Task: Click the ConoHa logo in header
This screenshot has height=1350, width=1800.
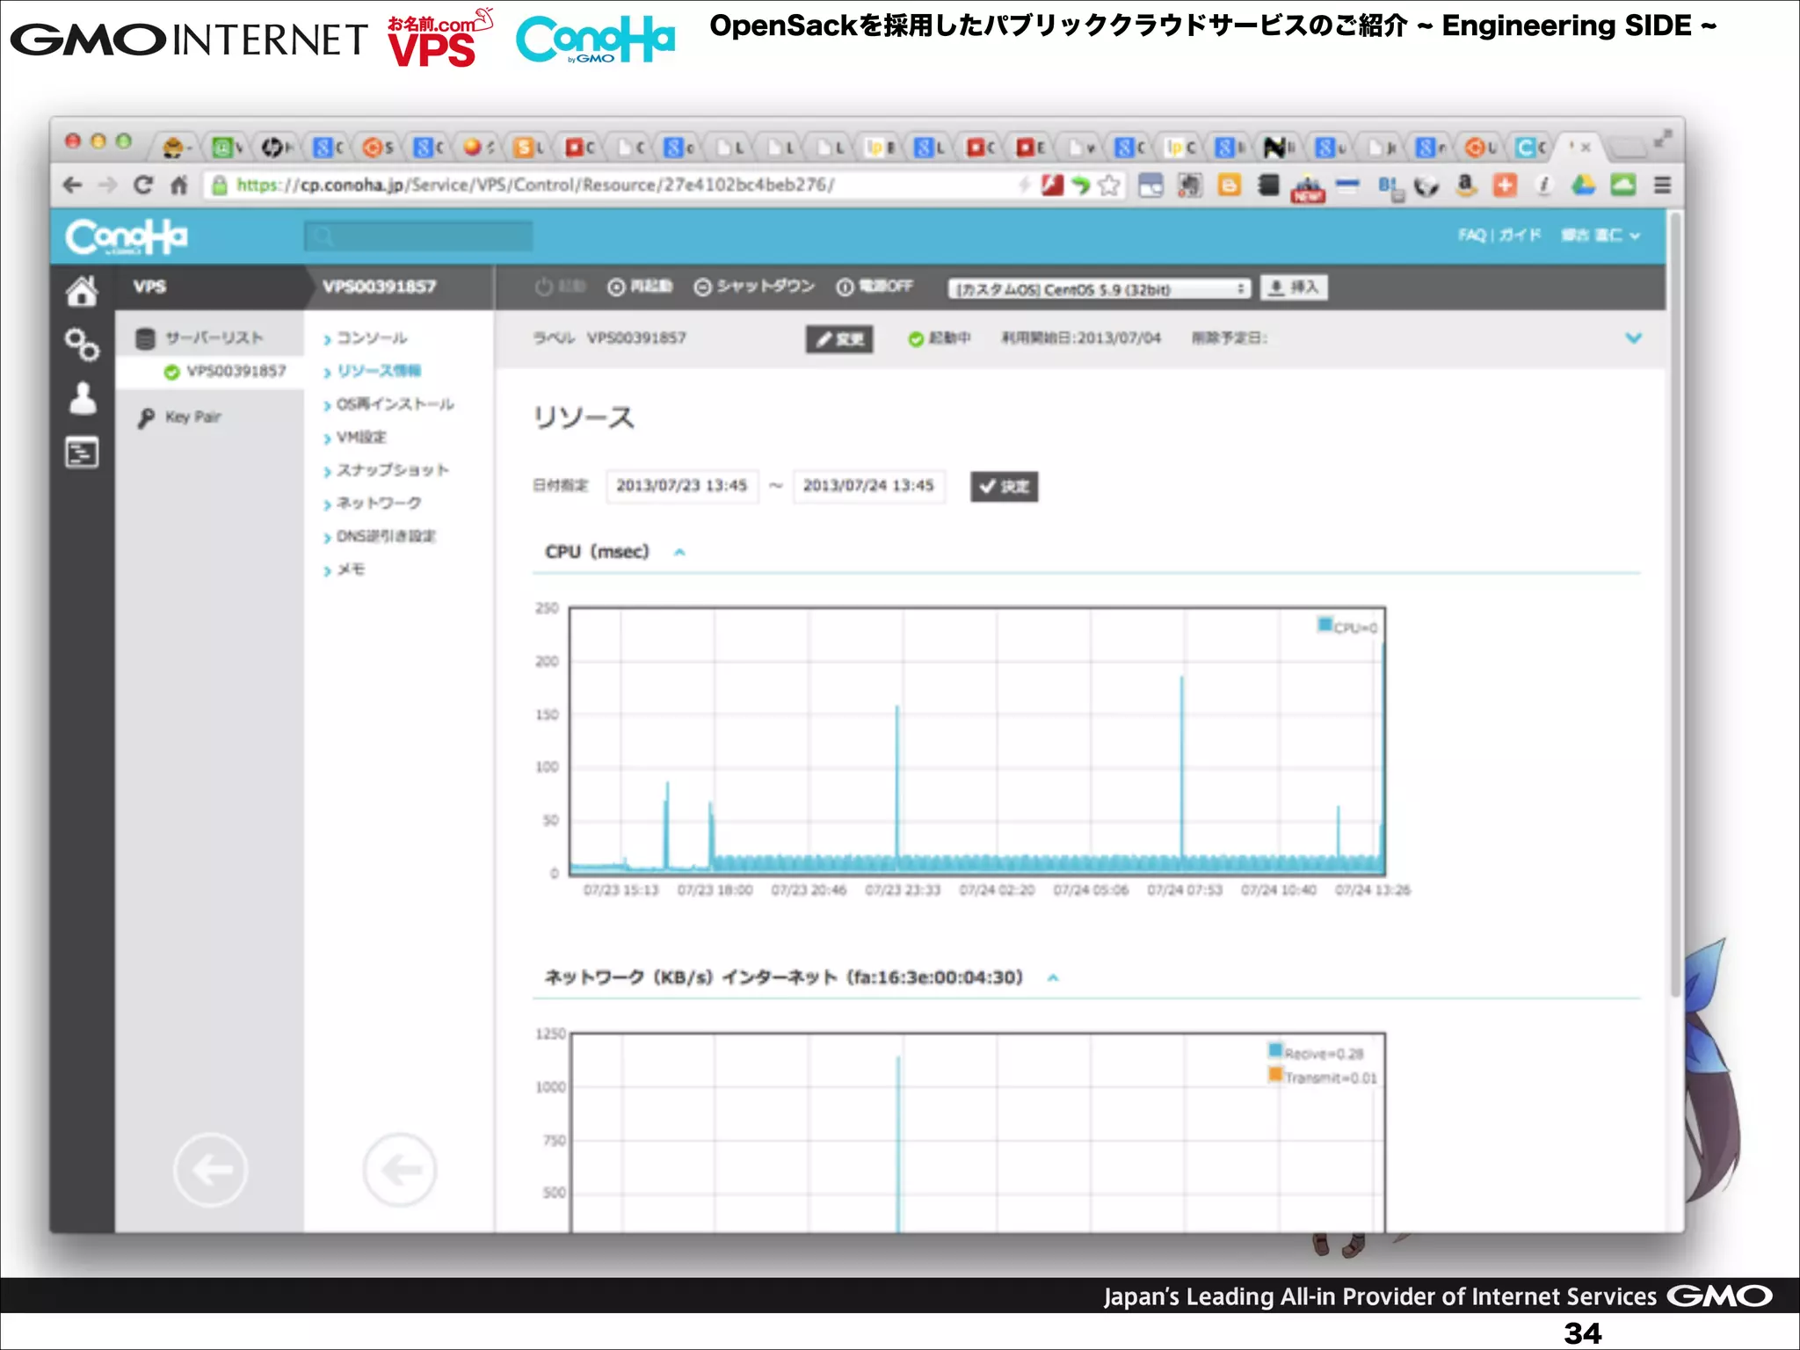Action: pos(127,236)
